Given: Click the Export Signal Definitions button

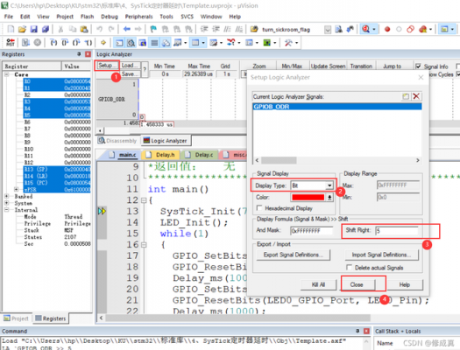Looking at the screenshot, I should click(293, 255).
